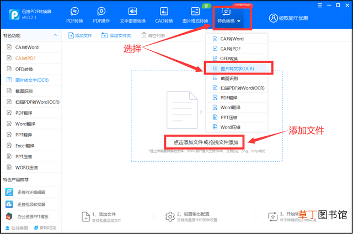Choose CAJ转PDF from the dropdown menu

click(x=237, y=49)
